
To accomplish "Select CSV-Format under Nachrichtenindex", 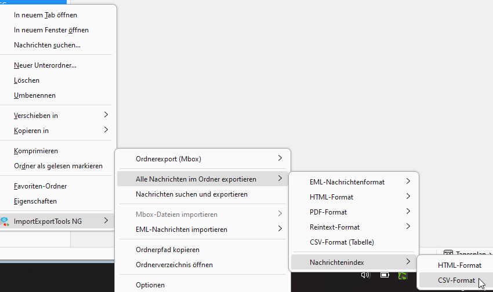I will point(456,280).
